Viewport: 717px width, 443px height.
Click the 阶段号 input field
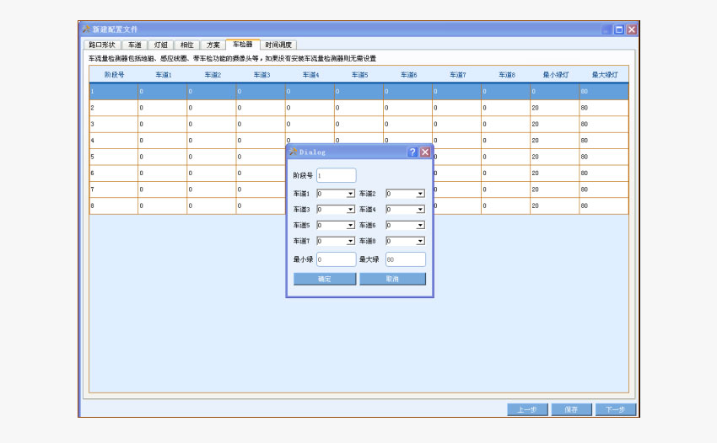tap(336, 175)
